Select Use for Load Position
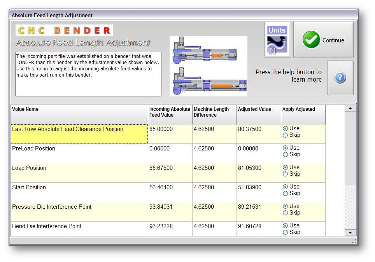The width and height of the screenshot is (375, 262). pos(286,167)
